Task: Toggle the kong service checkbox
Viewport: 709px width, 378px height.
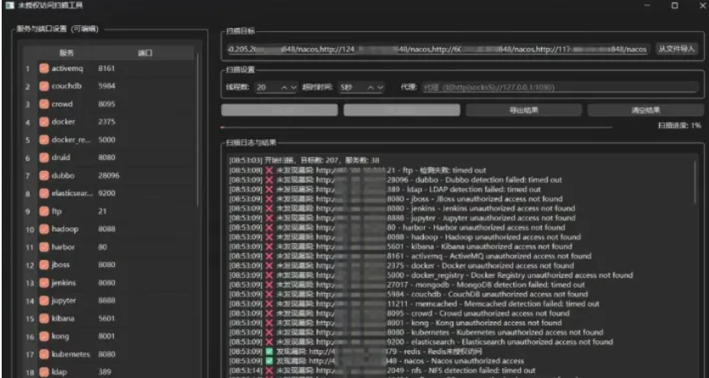Action: click(x=44, y=337)
